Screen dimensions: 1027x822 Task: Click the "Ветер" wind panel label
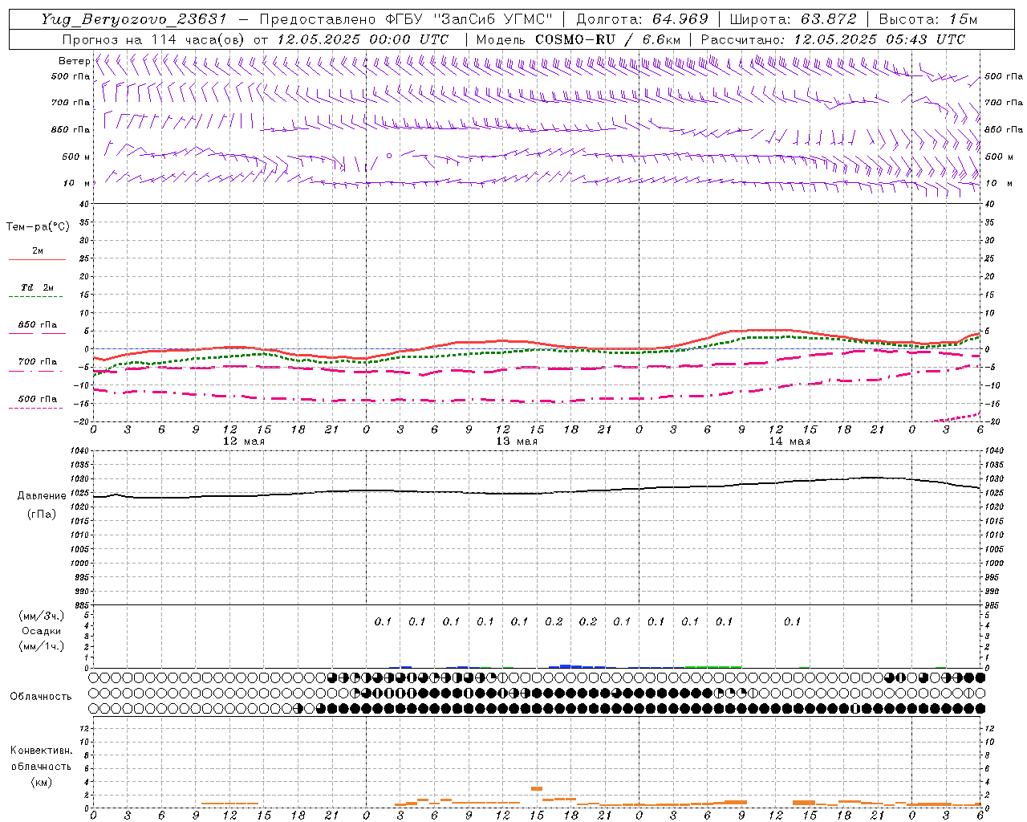click(x=74, y=61)
